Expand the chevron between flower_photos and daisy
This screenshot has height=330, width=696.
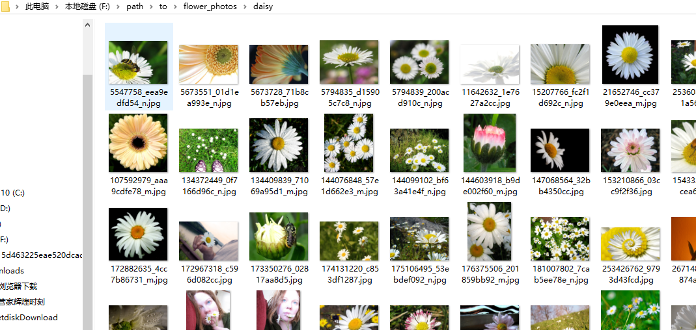[245, 6]
